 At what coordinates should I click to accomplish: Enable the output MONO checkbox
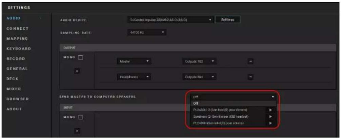(80, 58)
